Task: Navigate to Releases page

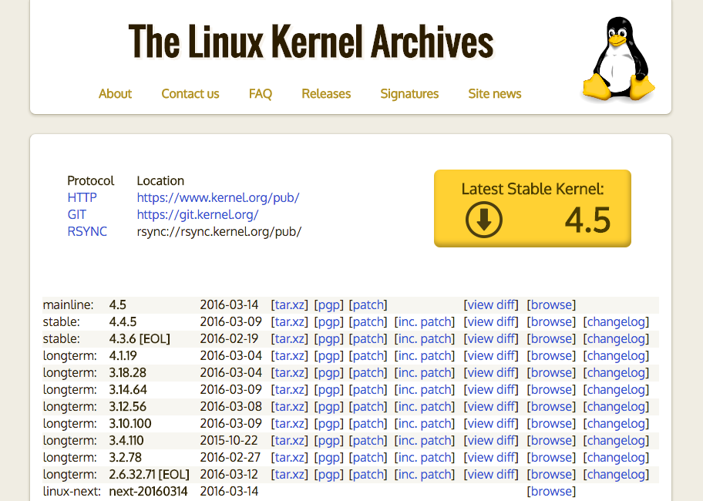Action: pos(326,94)
